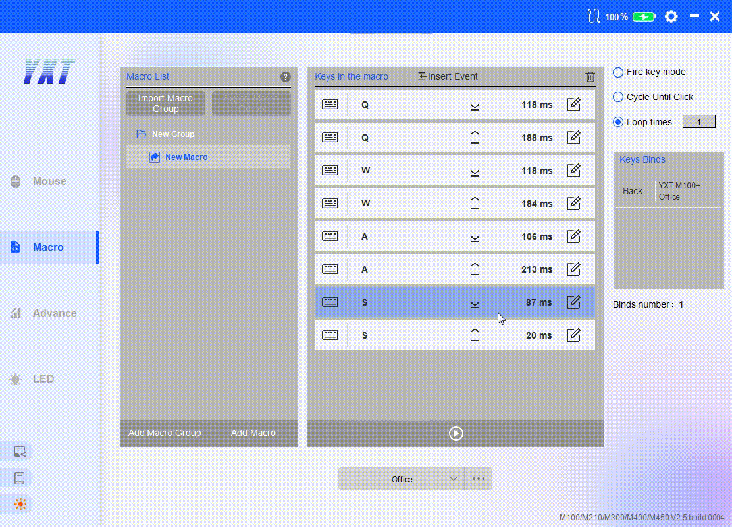The width and height of the screenshot is (732, 527).
Task: Enable Fire key mode
Action: [x=617, y=72]
